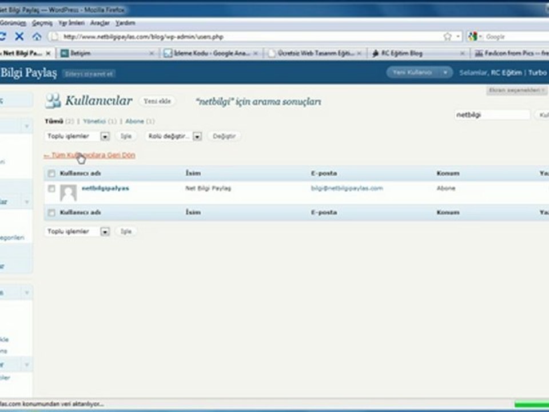
Task: Click Tüm Kullanıcılara Geri Dön link
Action: point(90,155)
